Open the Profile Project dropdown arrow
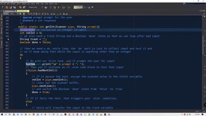Screen dimensions: 206x116 pyautogui.click(x=70, y=7)
